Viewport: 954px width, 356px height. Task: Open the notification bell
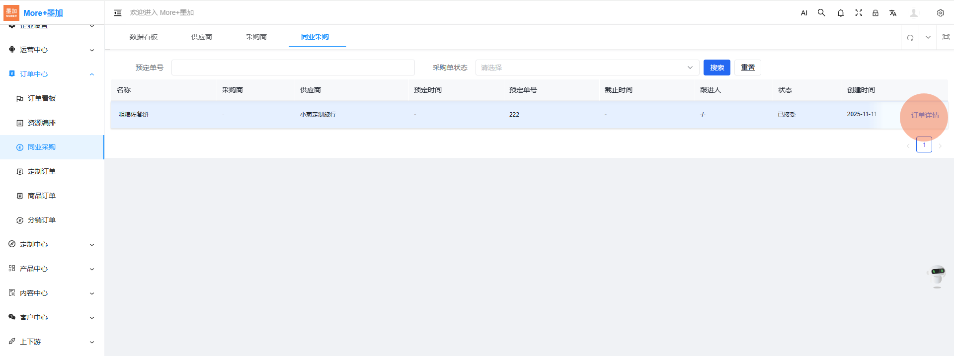tap(841, 13)
